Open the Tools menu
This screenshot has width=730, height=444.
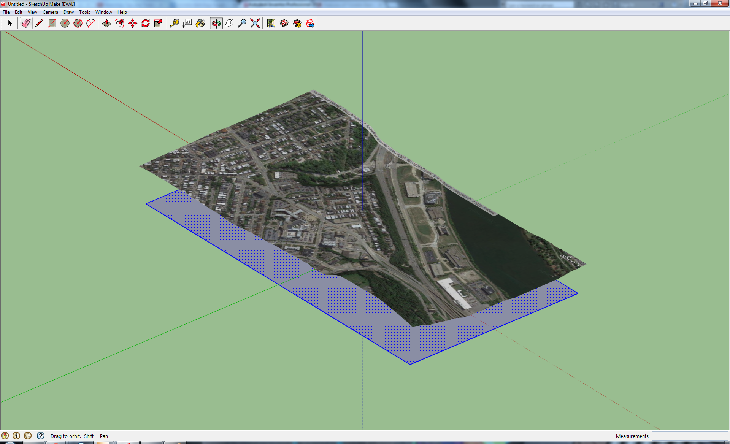[84, 12]
